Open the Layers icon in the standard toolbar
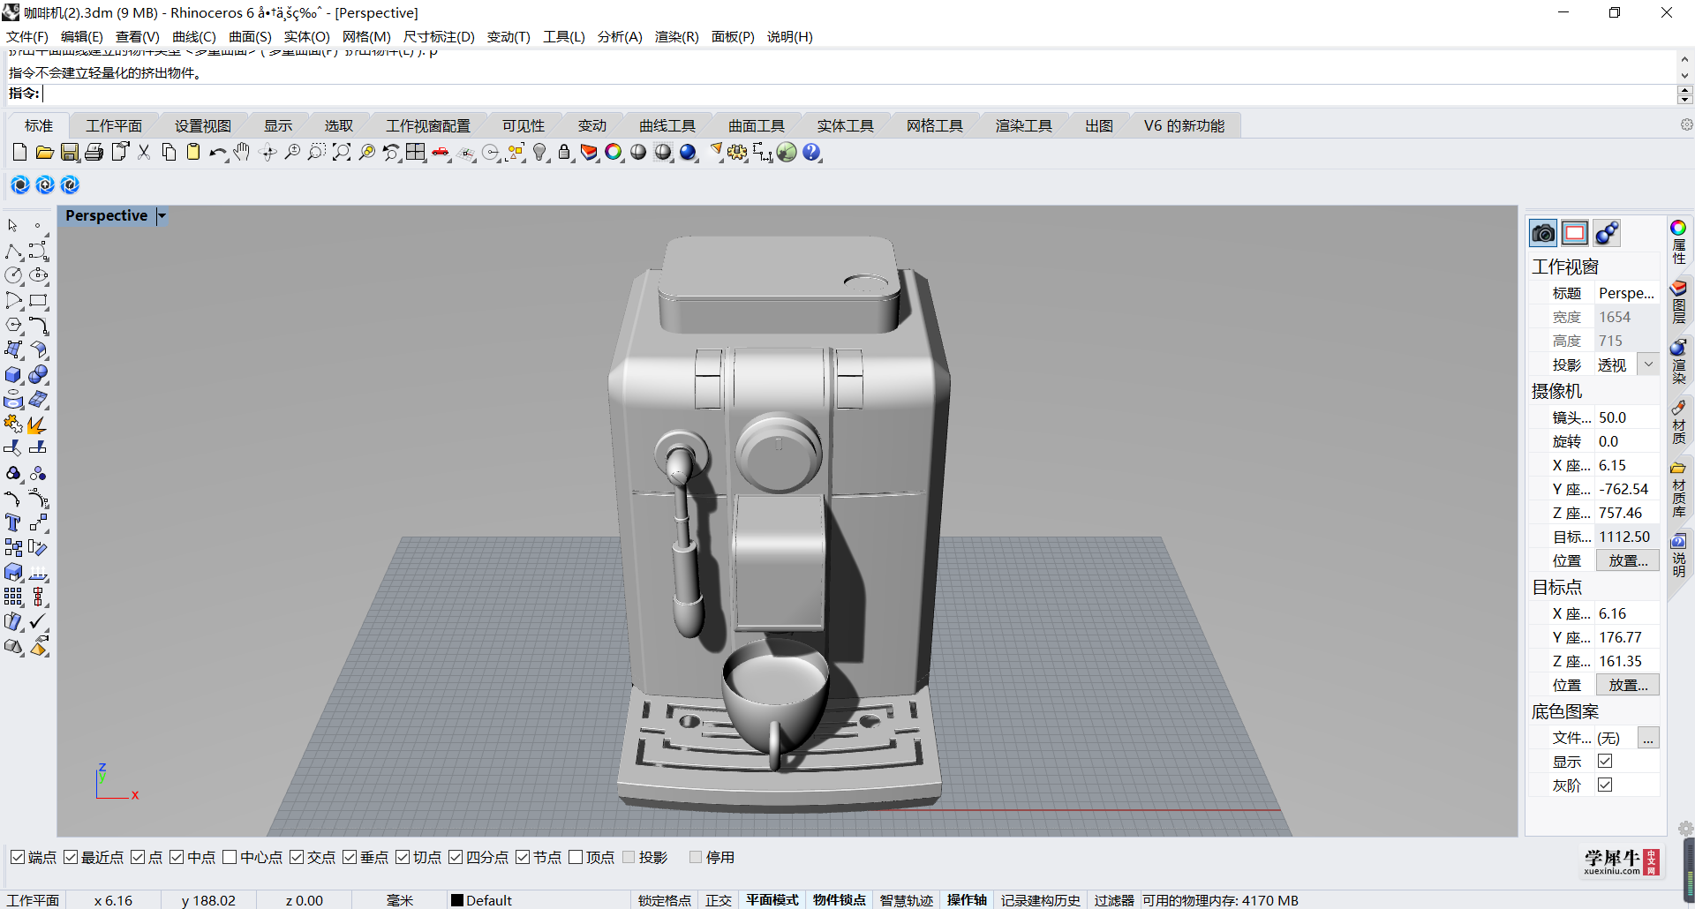 (x=589, y=153)
